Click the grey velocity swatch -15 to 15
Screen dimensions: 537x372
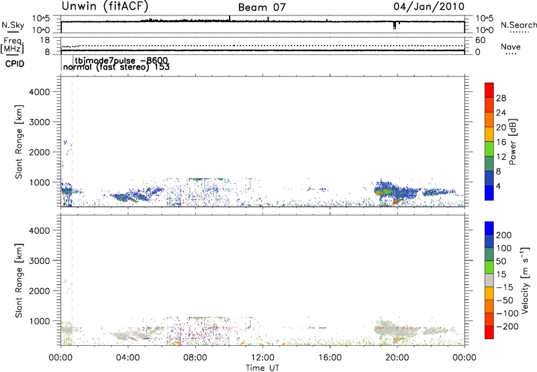coord(489,280)
